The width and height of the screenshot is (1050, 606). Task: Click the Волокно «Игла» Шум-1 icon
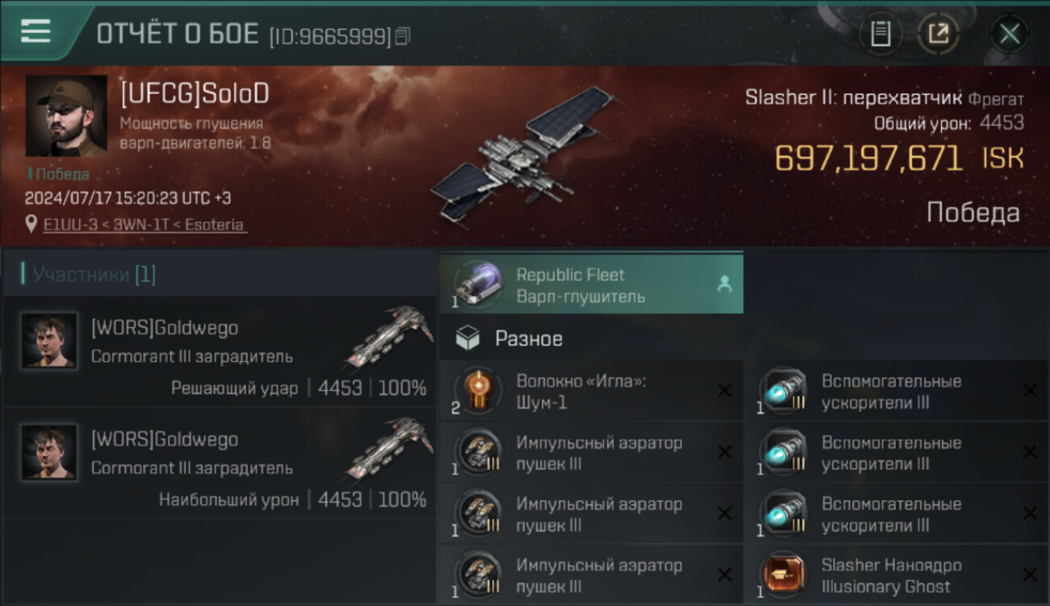click(x=477, y=391)
